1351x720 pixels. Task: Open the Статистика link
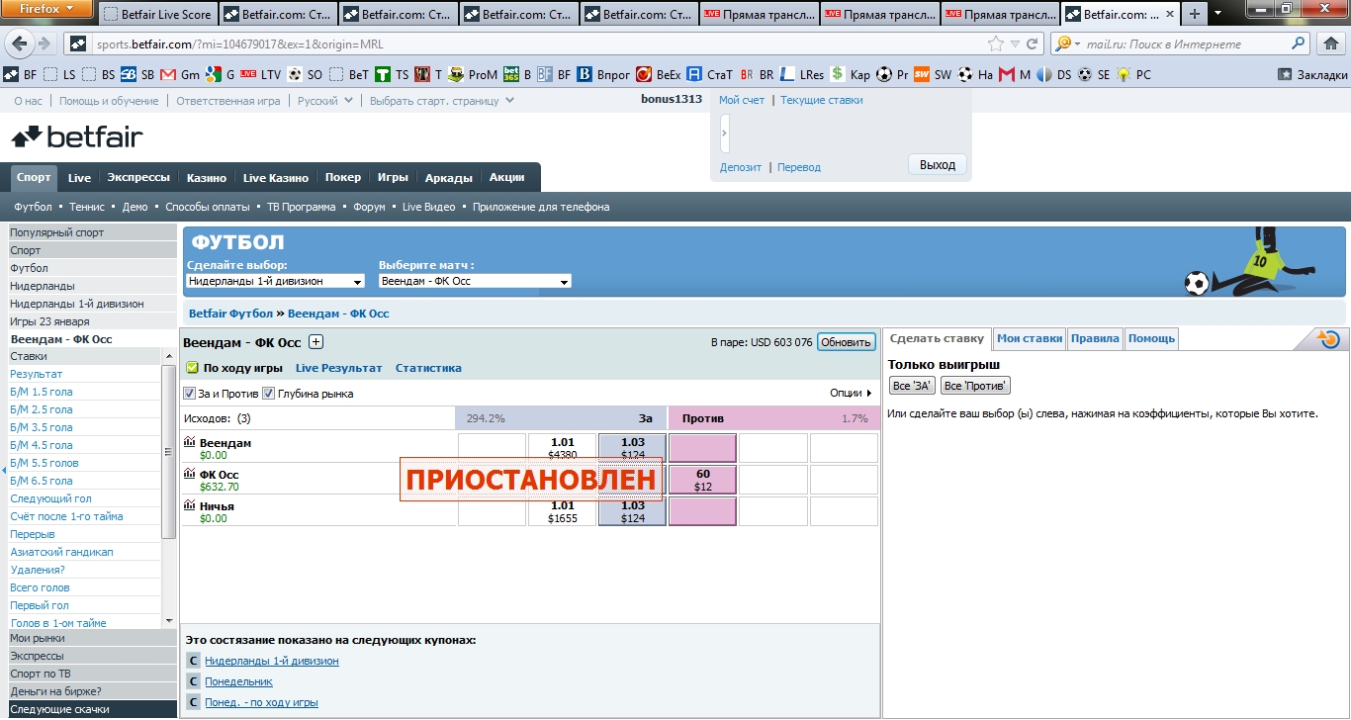pos(428,368)
